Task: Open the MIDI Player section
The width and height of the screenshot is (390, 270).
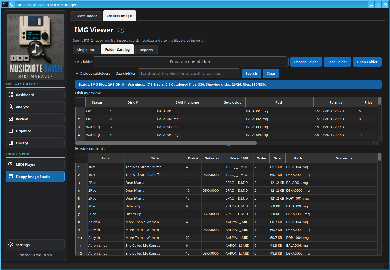Action: click(x=35, y=164)
